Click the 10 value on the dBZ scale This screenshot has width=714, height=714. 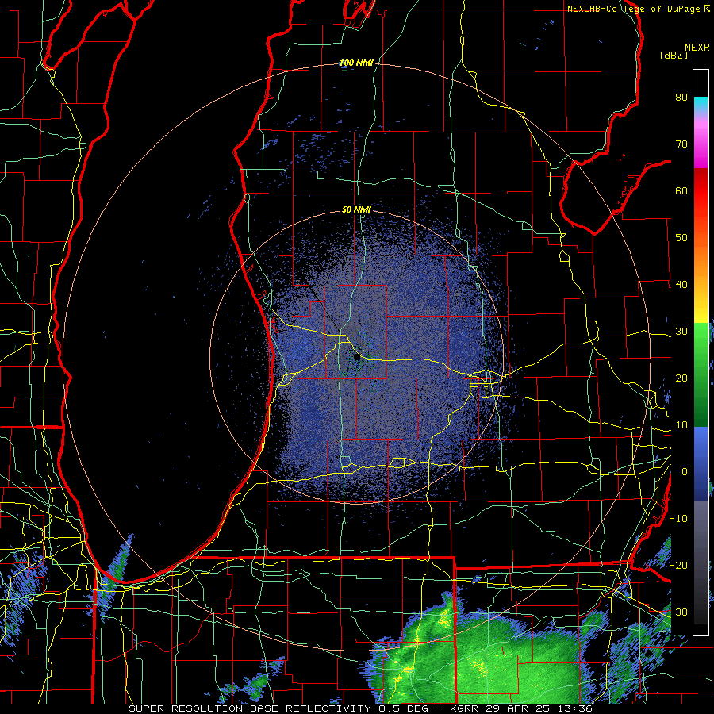point(681,425)
